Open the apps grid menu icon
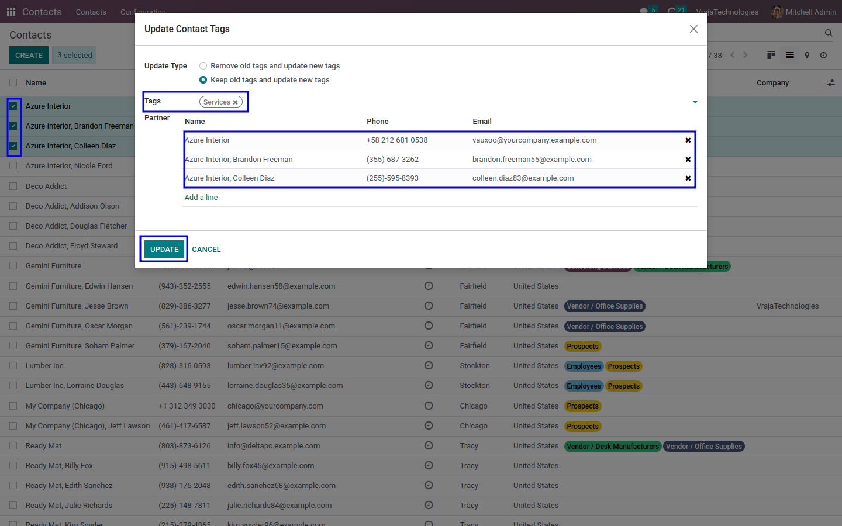 point(11,12)
